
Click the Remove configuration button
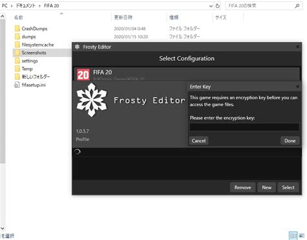pos(243,188)
